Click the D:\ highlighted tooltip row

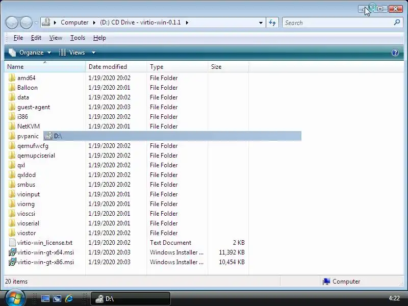[172, 136]
